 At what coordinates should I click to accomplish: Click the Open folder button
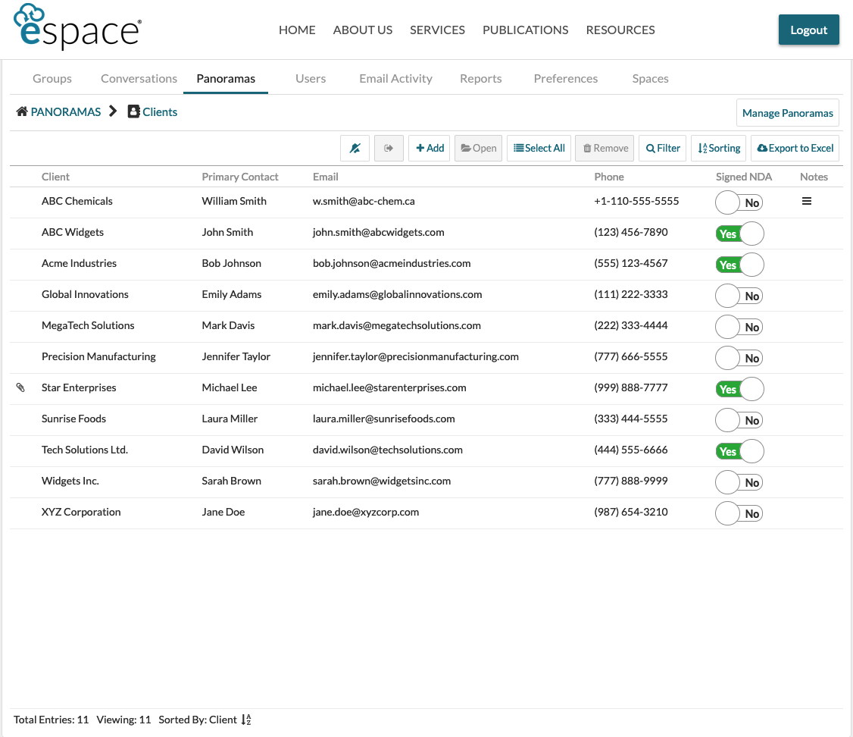479,148
